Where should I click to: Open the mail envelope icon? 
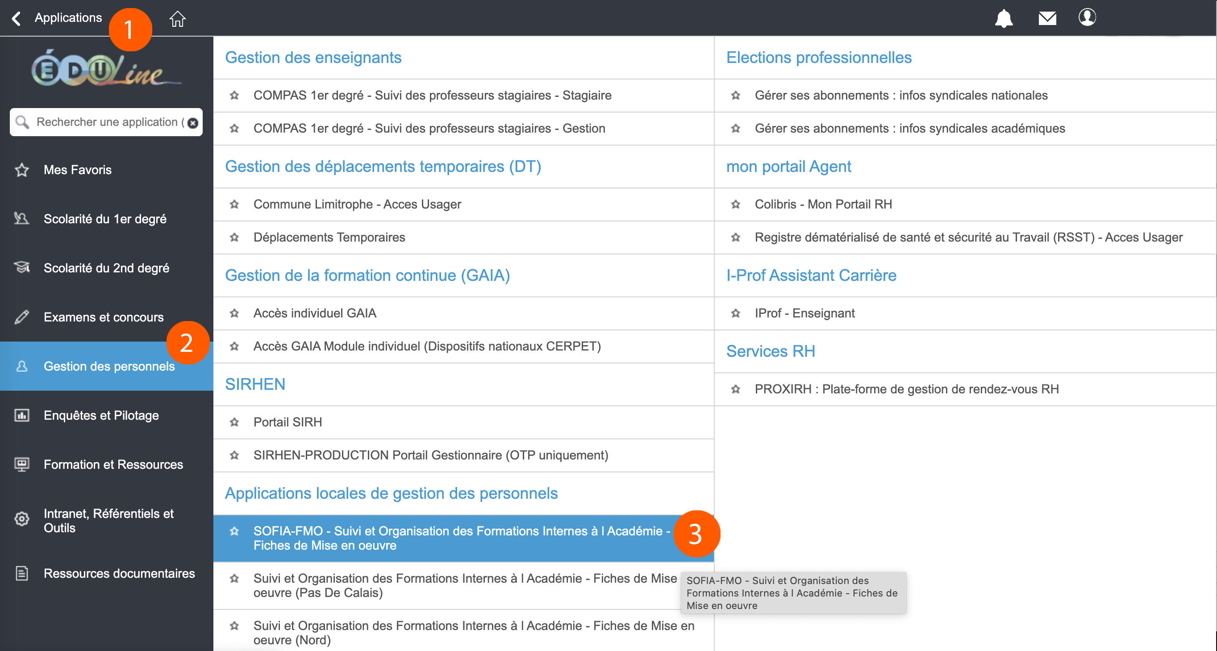tap(1047, 18)
